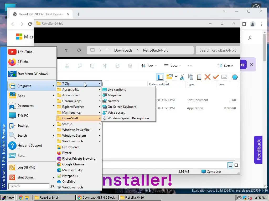Expand the Apps submenu

[x=32, y=96]
